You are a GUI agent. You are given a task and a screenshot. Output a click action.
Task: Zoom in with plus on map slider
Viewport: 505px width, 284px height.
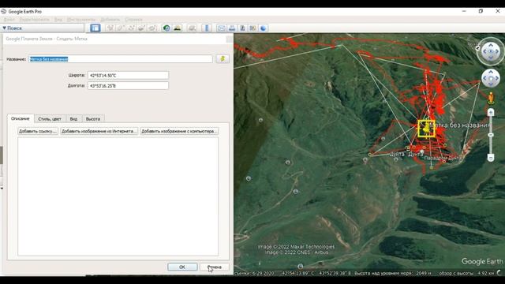(491, 112)
